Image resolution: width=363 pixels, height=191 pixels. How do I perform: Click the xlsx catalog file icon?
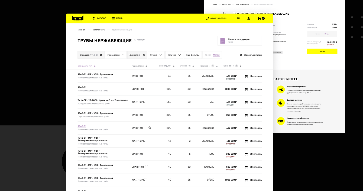coord(223,41)
